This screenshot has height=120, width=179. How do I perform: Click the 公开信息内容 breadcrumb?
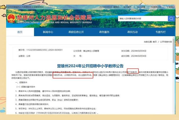166,42
